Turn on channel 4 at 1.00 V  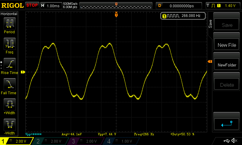tap(122, 141)
